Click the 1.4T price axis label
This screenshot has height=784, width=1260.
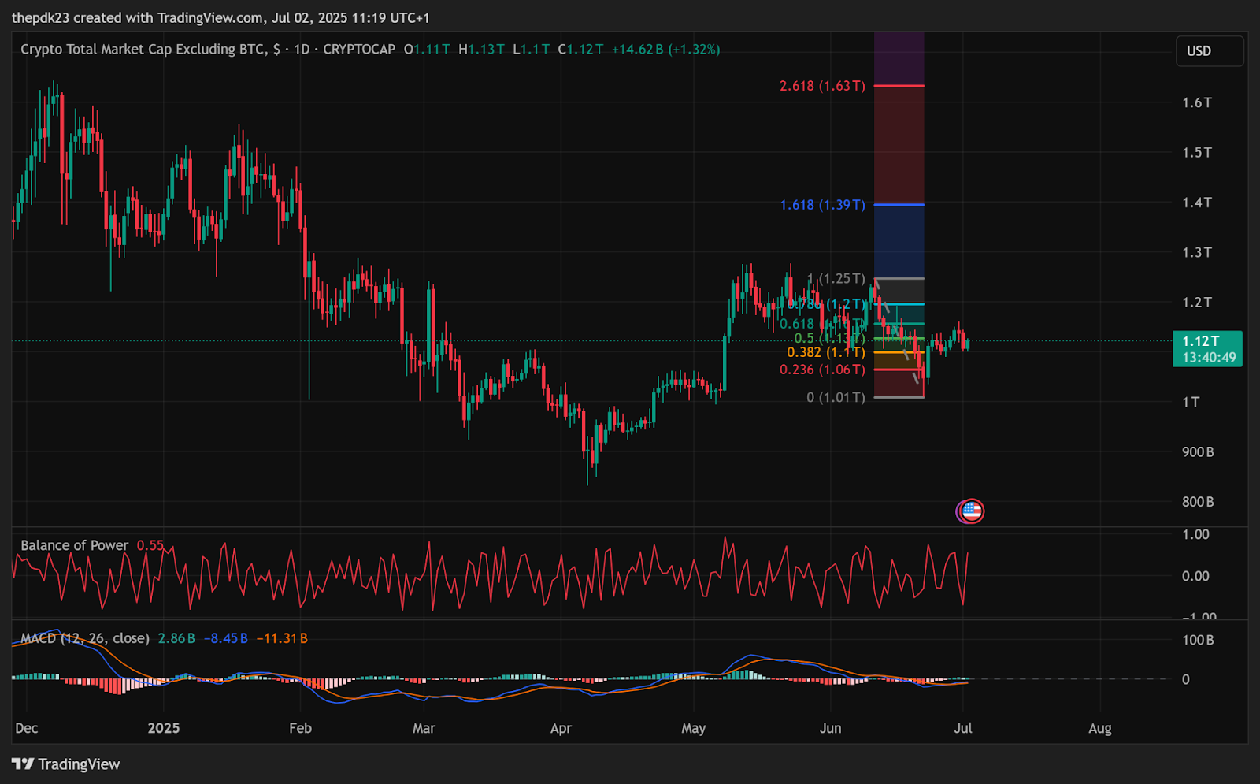click(1197, 203)
